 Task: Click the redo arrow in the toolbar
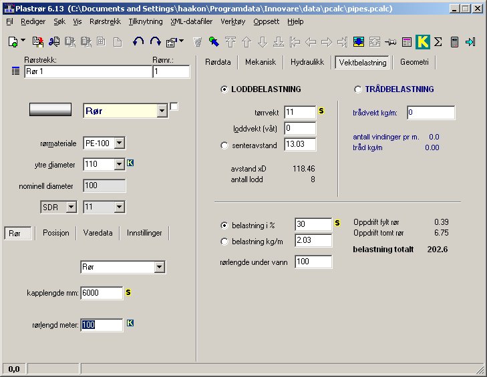[x=155, y=42]
